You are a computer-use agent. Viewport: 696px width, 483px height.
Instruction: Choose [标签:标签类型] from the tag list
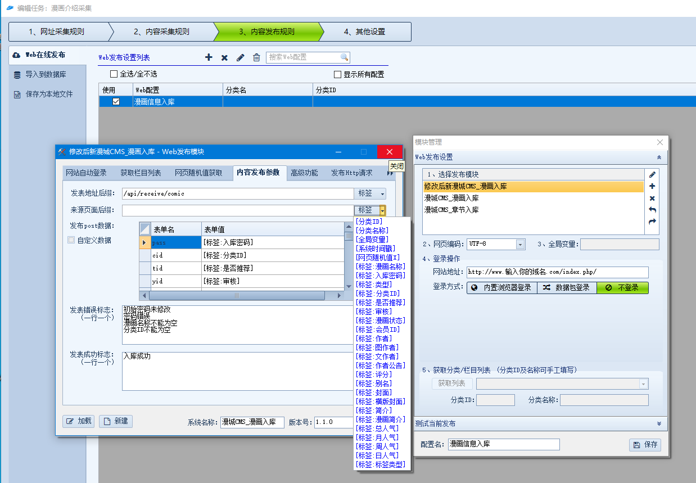[381, 464]
